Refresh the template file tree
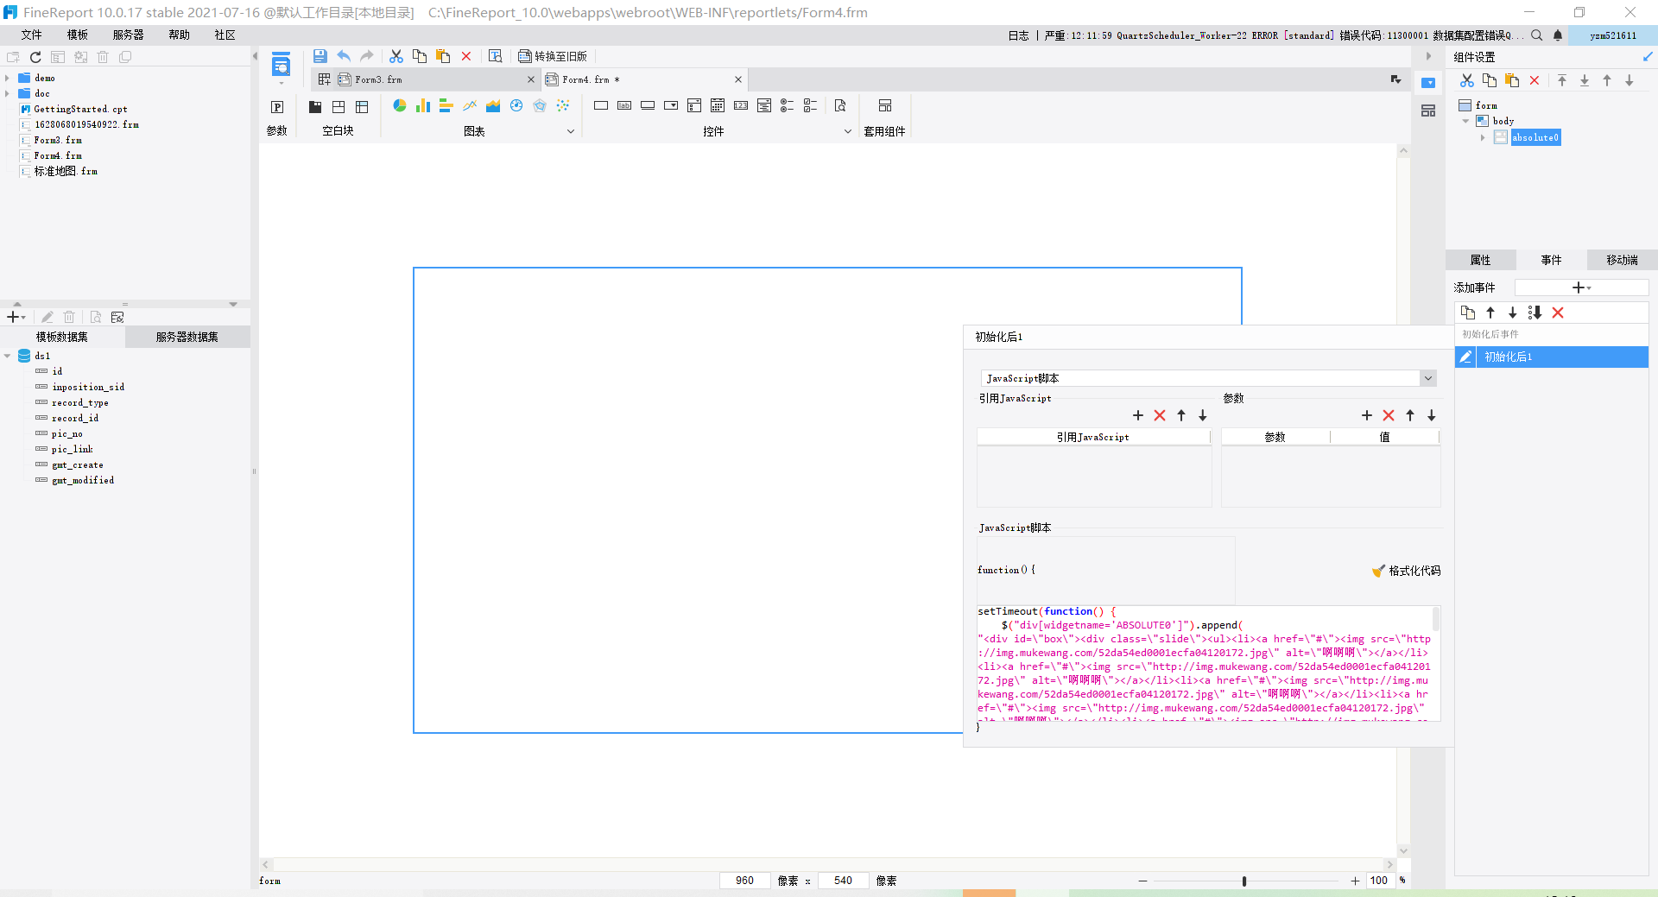 [x=35, y=57]
